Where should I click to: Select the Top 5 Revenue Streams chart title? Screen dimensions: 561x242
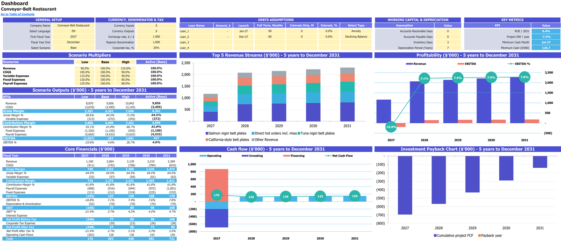pyautogui.click(x=275, y=55)
